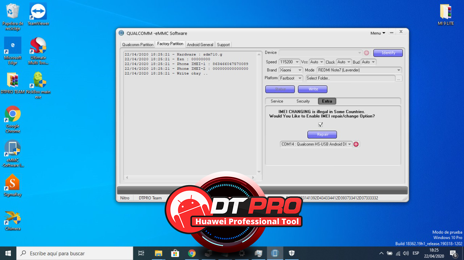Open Windows Security shield on the taskbar
Screen dimensions: 464x260
(291, 253)
